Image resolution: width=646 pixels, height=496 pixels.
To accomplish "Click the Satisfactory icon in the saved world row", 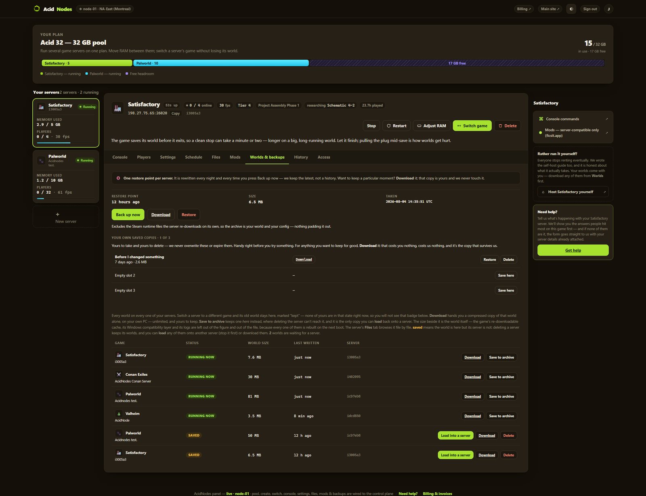I will point(119,453).
